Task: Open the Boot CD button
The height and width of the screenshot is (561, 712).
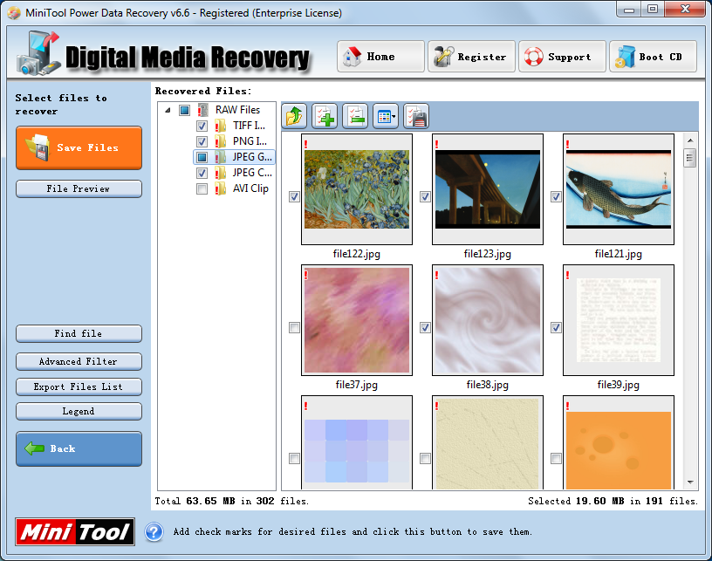Action: point(653,57)
